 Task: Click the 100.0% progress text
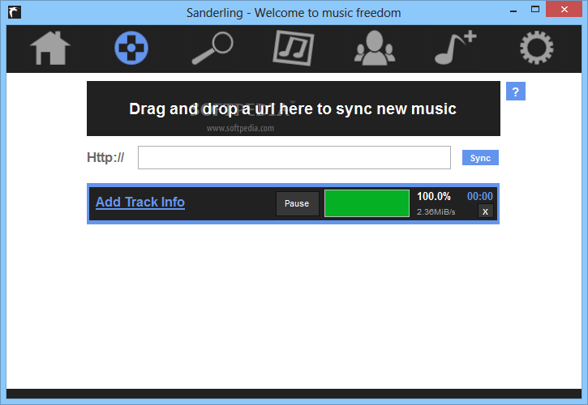click(434, 196)
